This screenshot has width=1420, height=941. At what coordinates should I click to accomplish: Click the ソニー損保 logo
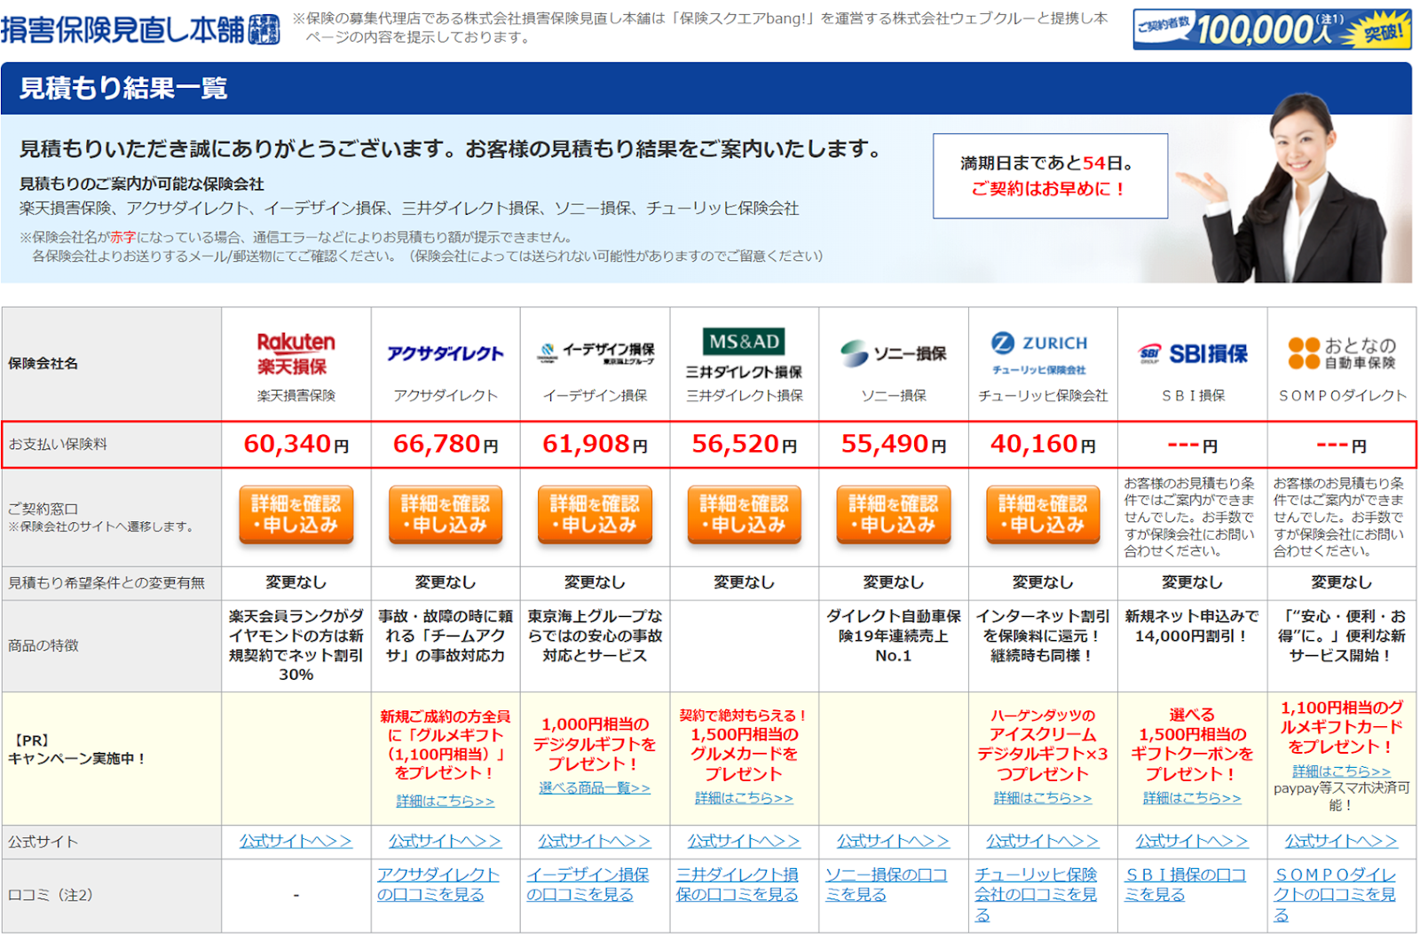pyautogui.click(x=894, y=353)
